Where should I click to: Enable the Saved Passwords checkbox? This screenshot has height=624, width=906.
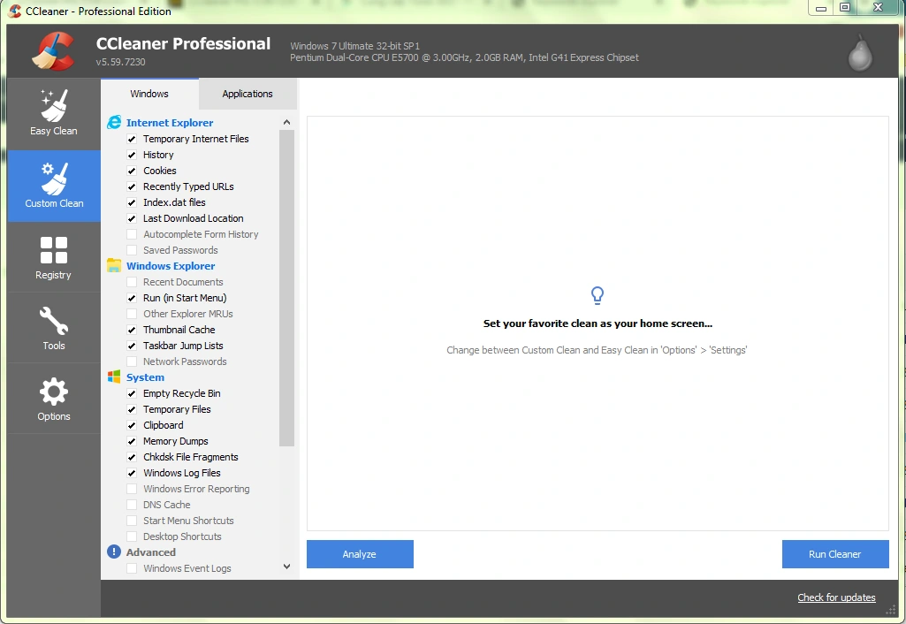[132, 250]
